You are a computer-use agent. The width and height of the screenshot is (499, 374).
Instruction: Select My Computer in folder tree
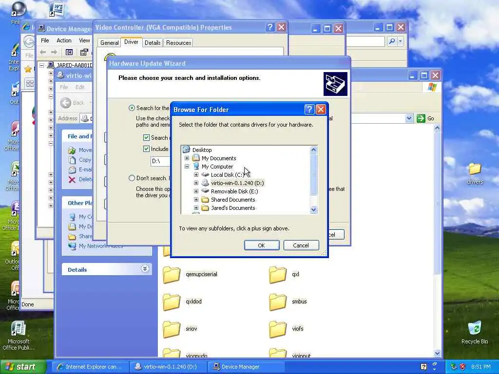click(217, 167)
